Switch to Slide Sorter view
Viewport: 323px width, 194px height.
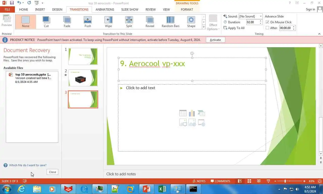[x=249, y=181]
